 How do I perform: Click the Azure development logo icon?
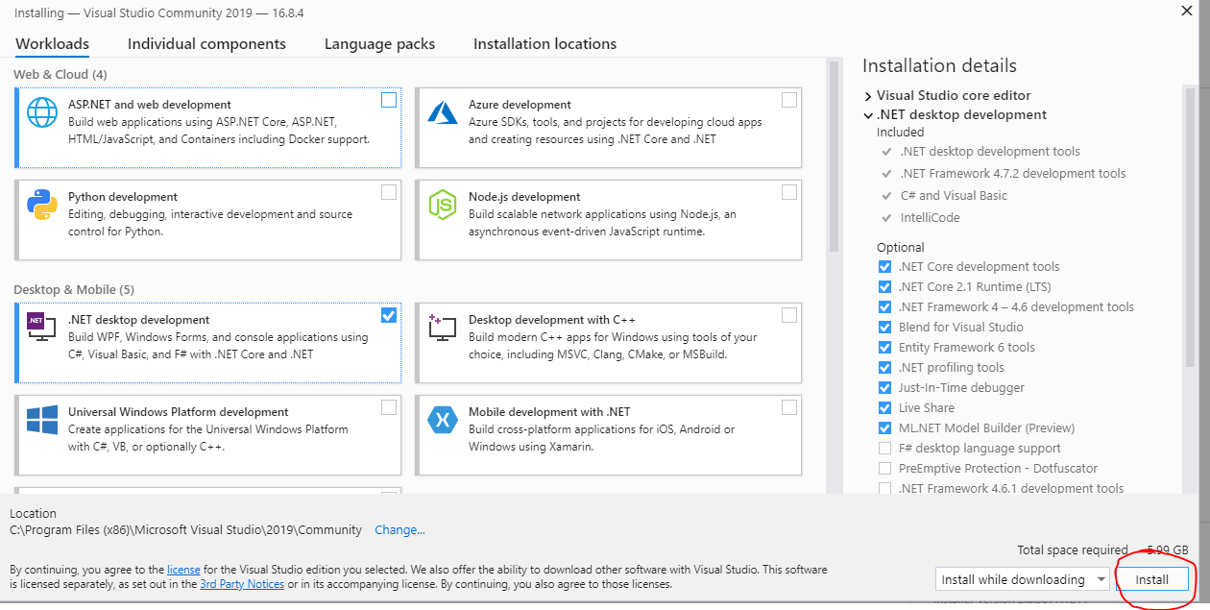[x=443, y=112]
